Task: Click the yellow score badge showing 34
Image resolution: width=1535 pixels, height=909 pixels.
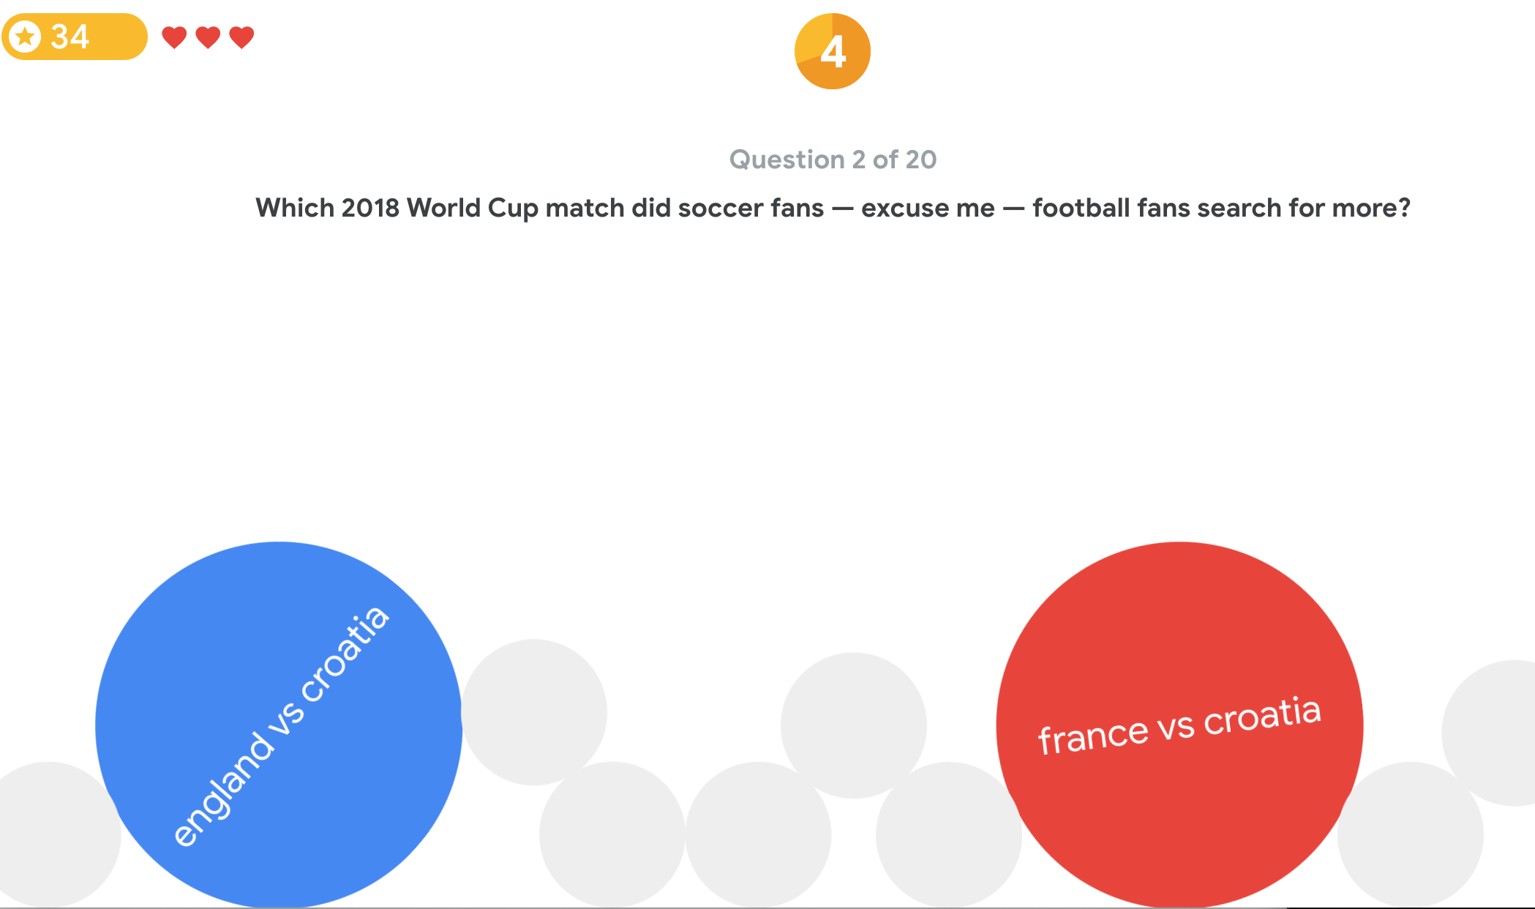Action: pos(75,37)
